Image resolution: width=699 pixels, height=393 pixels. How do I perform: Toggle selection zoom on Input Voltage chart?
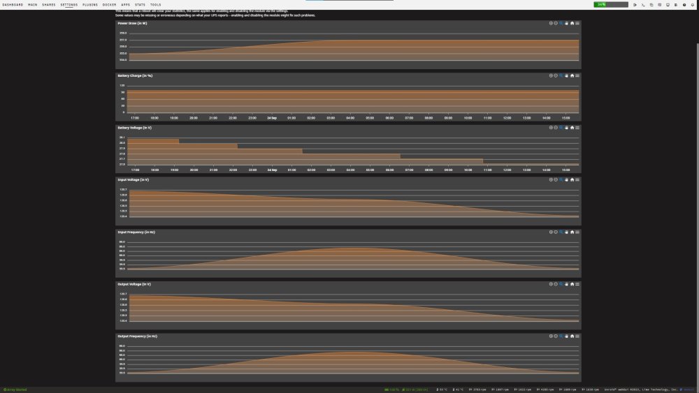pyautogui.click(x=561, y=180)
